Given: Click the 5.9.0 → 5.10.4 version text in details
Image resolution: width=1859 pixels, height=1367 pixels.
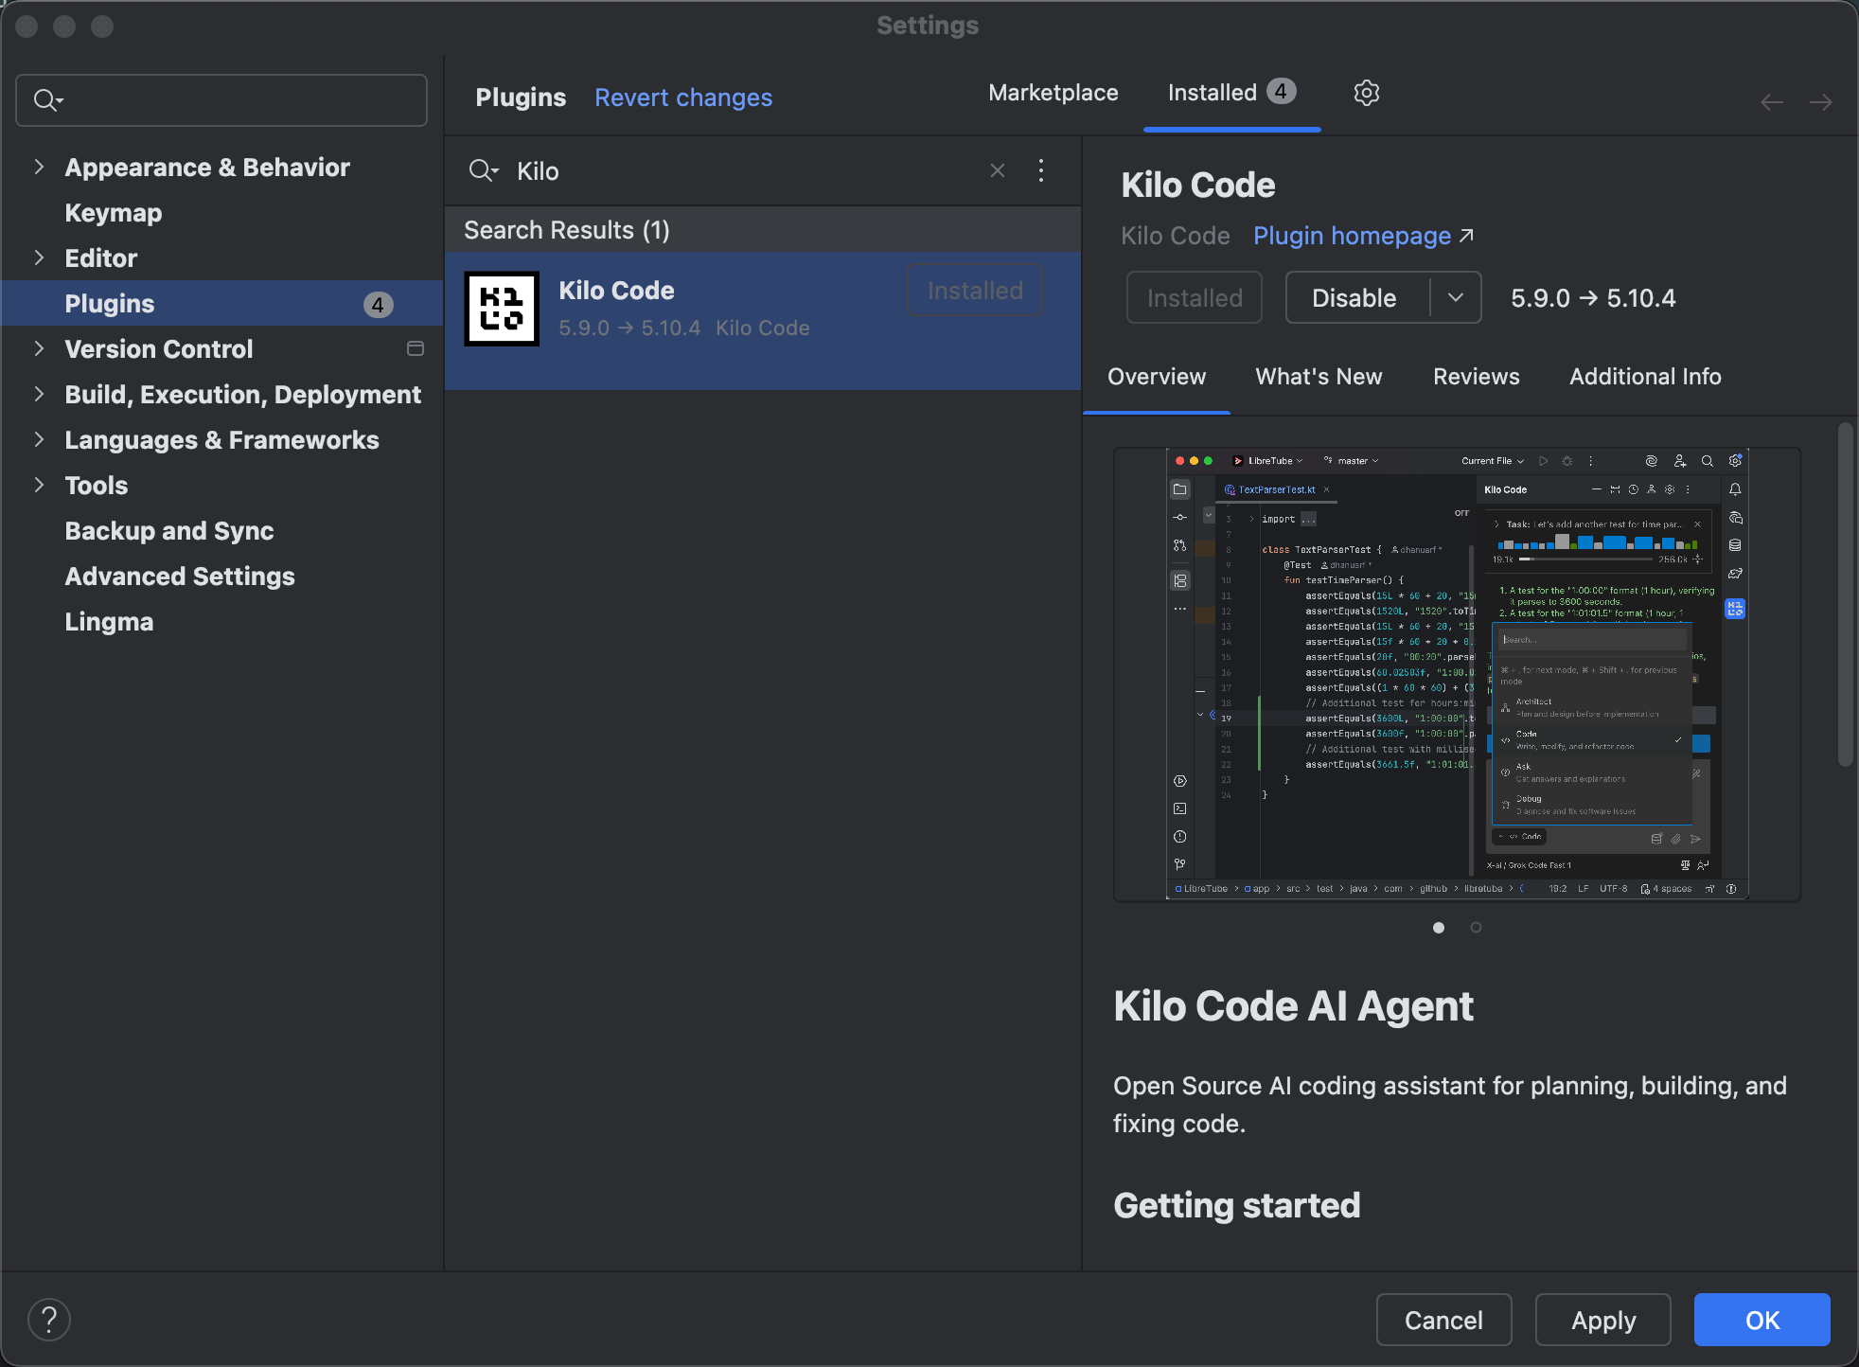Looking at the screenshot, I should pyautogui.click(x=1593, y=298).
